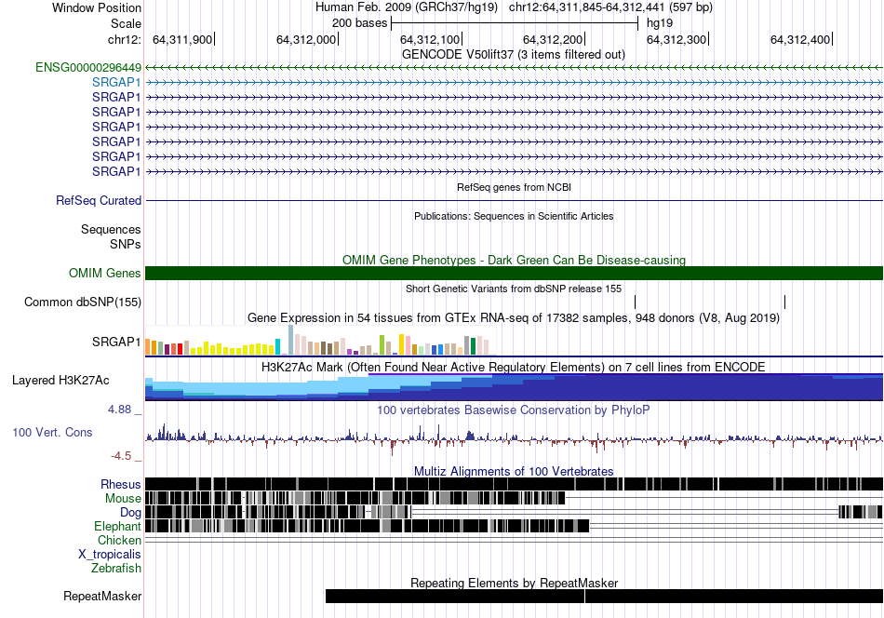The height and width of the screenshot is (618, 884).
Task: Click the Scale label
Action: [x=126, y=23]
